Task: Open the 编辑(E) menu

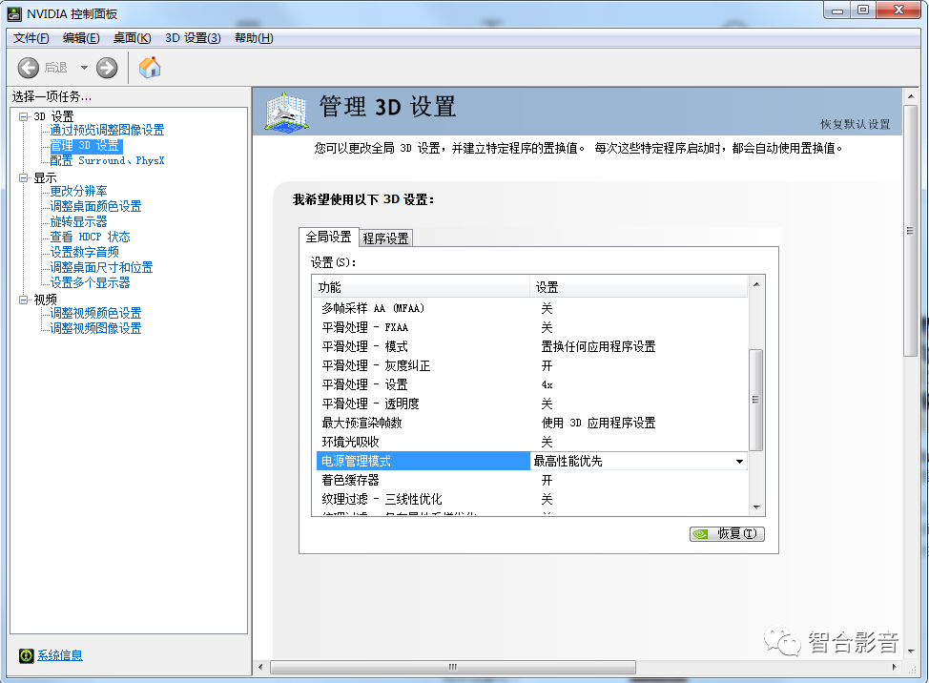Action: (x=81, y=38)
